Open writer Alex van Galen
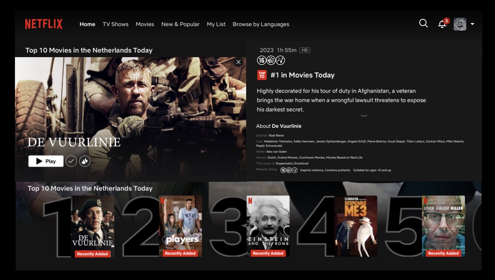495x280 pixels. [276, 152]
